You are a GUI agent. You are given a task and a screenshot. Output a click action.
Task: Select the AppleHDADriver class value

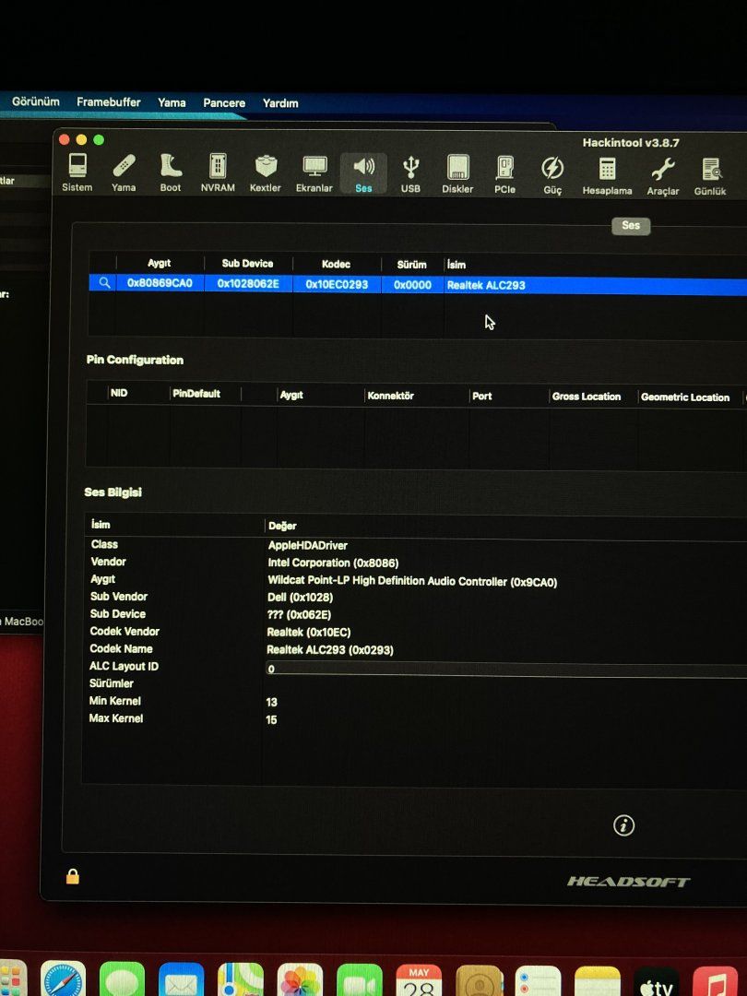tap(307, 545)
